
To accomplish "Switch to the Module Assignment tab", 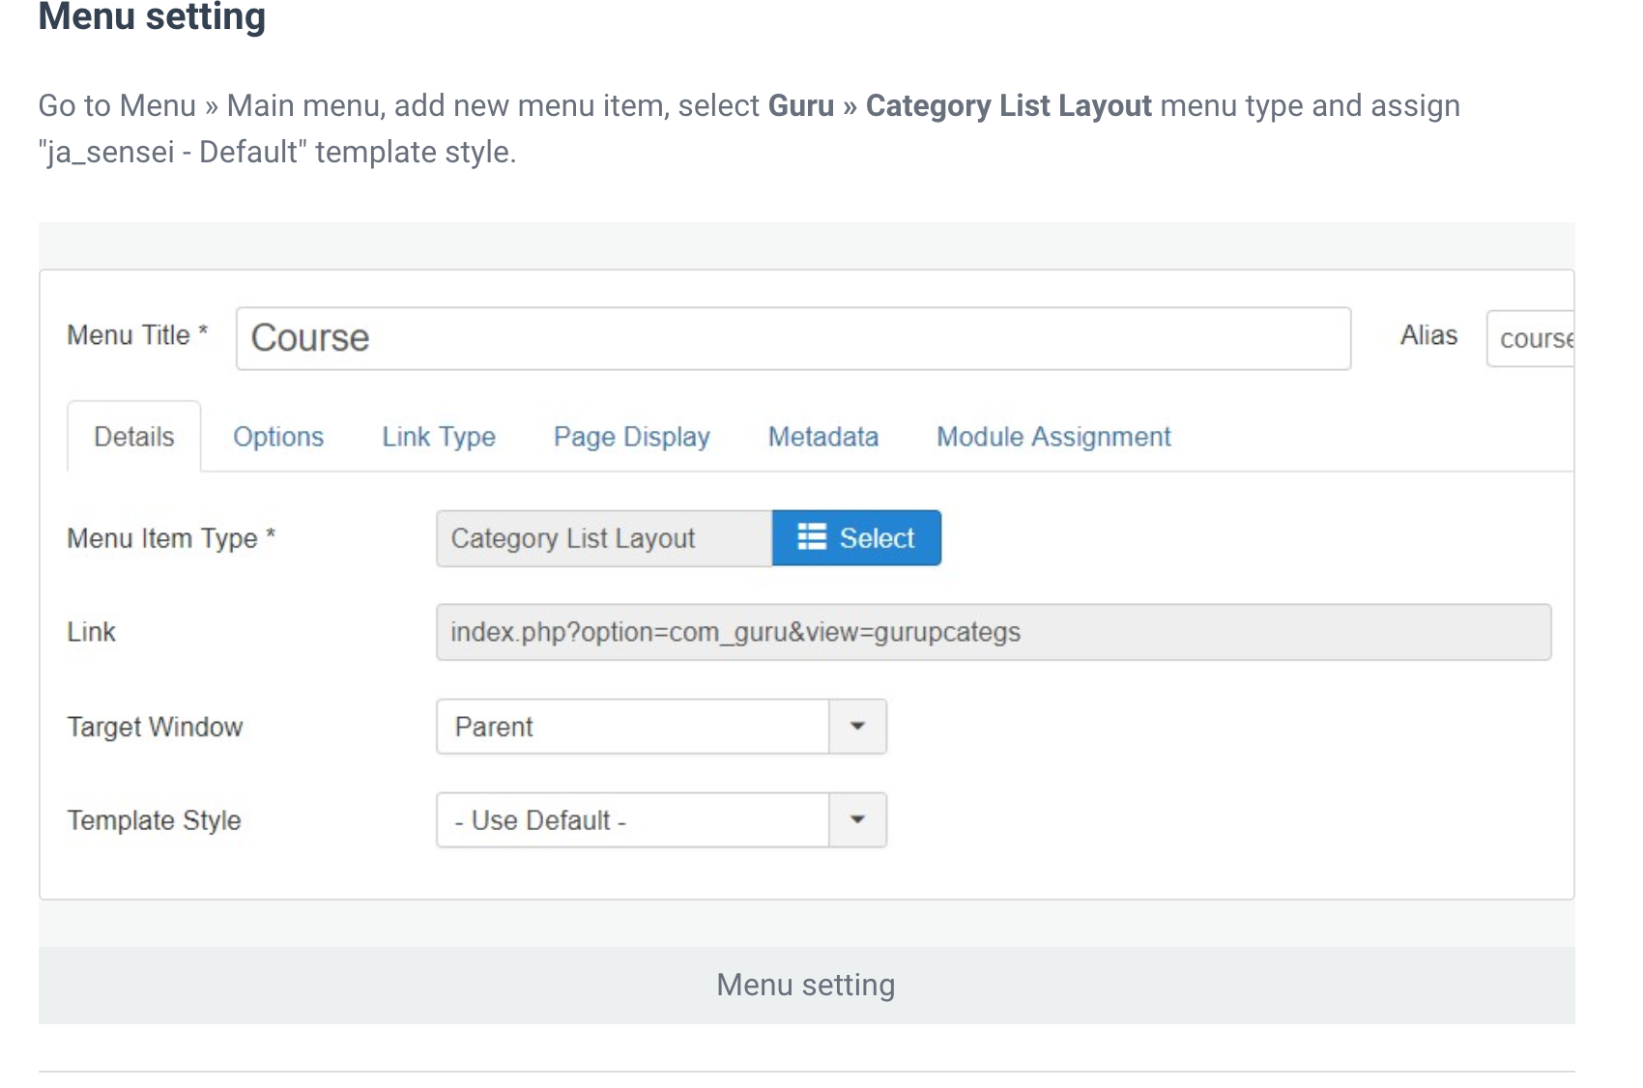I will coord(1053,437).
